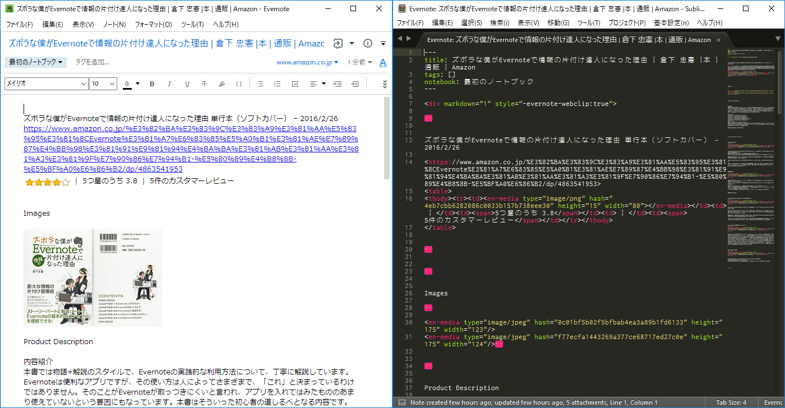Open 編集(E) menu in Evernote
Image resolution: width=785 pixels, height=408 pixels.
pyautogui.click(x=53, y=25)
